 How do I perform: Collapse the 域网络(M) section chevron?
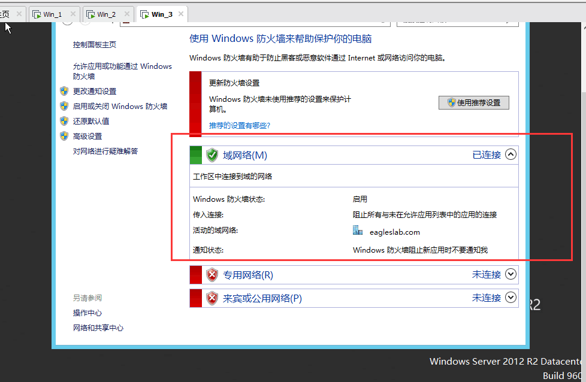point(511,154)
